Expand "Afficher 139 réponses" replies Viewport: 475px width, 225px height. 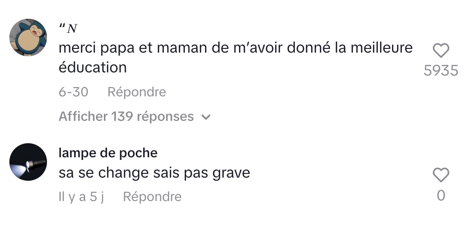[135, 117]
